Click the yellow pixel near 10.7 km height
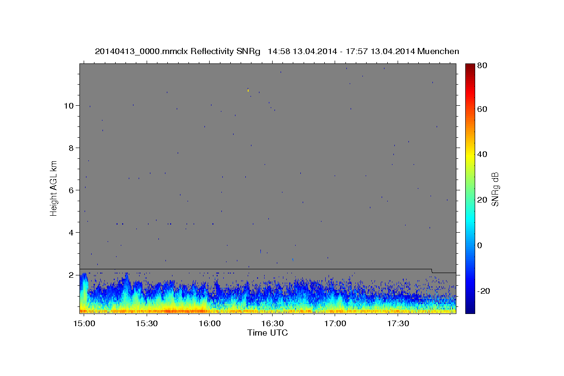 (248, 90)
